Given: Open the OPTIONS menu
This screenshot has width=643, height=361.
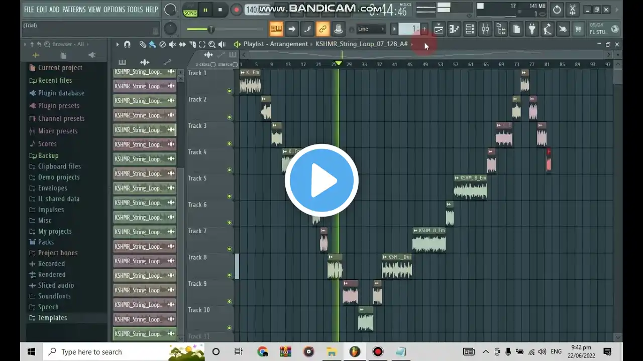Looking at the screenshot, I should click(114, 10).
